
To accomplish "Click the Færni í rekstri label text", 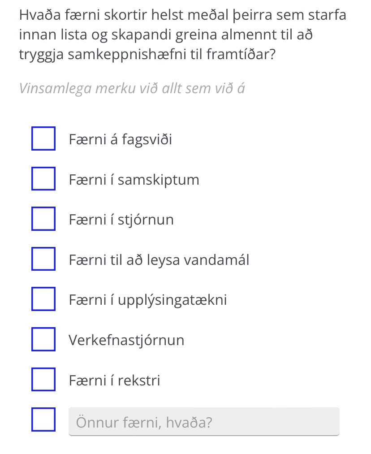I will [115, 380].
